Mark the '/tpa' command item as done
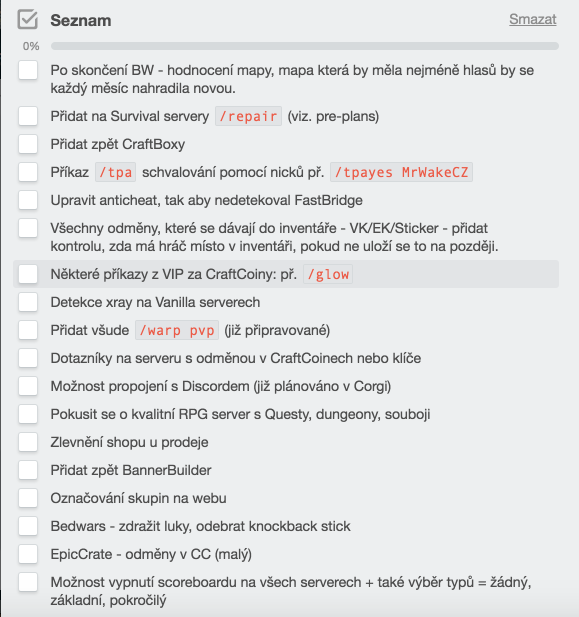Screen dimensions: 579x617 [x=28, y=172]
